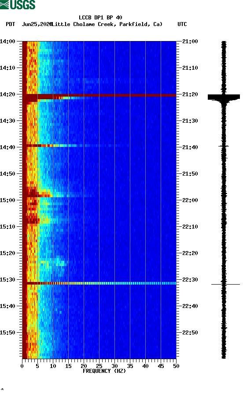The height and width of the screenshot is (394, 243).
Task: Click the 14:00 PDT time label
Action: click(7, 41)
